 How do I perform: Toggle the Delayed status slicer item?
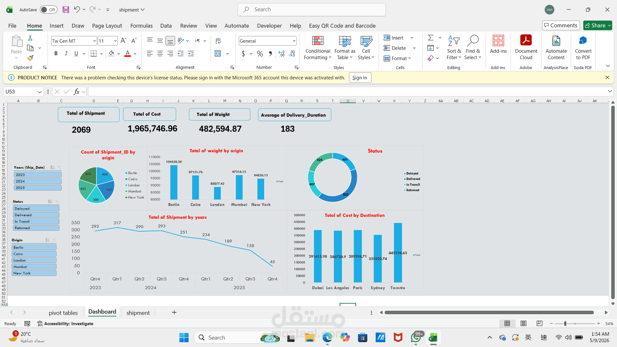click(x=36, y=209)
